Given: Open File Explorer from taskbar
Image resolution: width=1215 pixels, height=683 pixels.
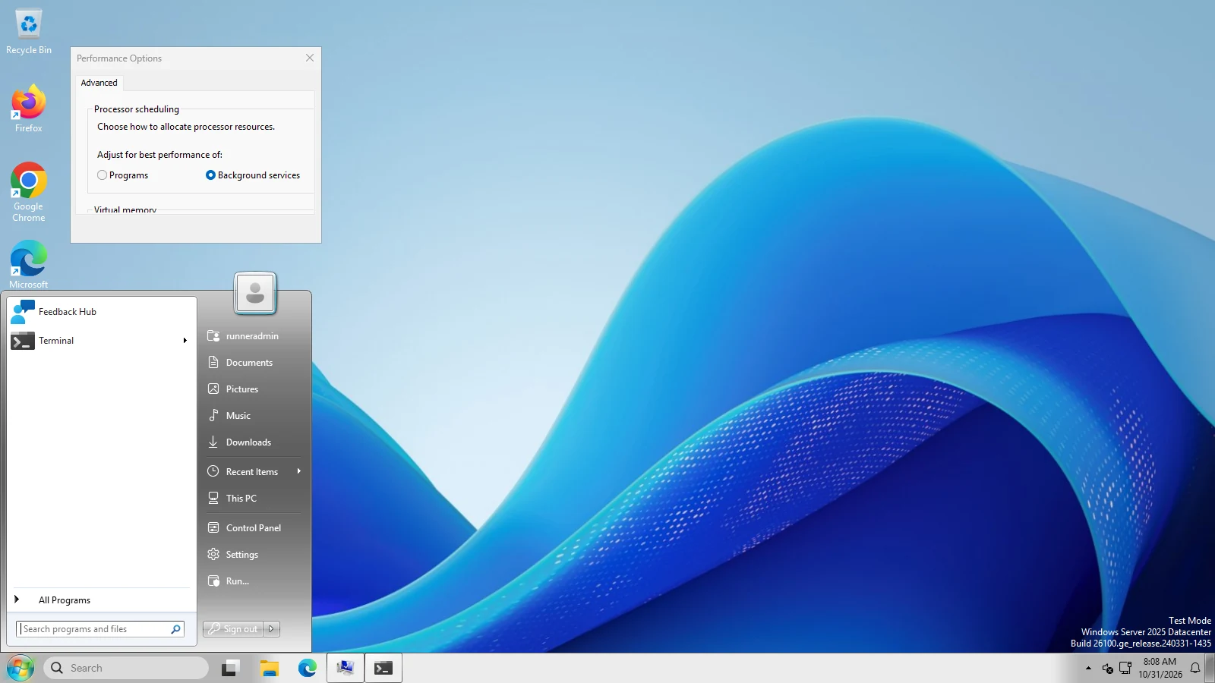Looking at the screenshot, I should click(270, 669).
